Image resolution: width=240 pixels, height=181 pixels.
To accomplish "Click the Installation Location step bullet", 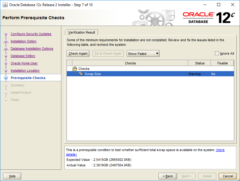I will 6,71.
